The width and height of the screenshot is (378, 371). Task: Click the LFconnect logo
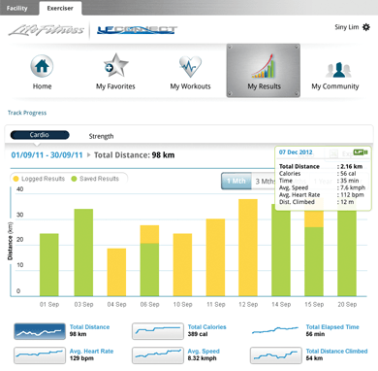[137, 30]
